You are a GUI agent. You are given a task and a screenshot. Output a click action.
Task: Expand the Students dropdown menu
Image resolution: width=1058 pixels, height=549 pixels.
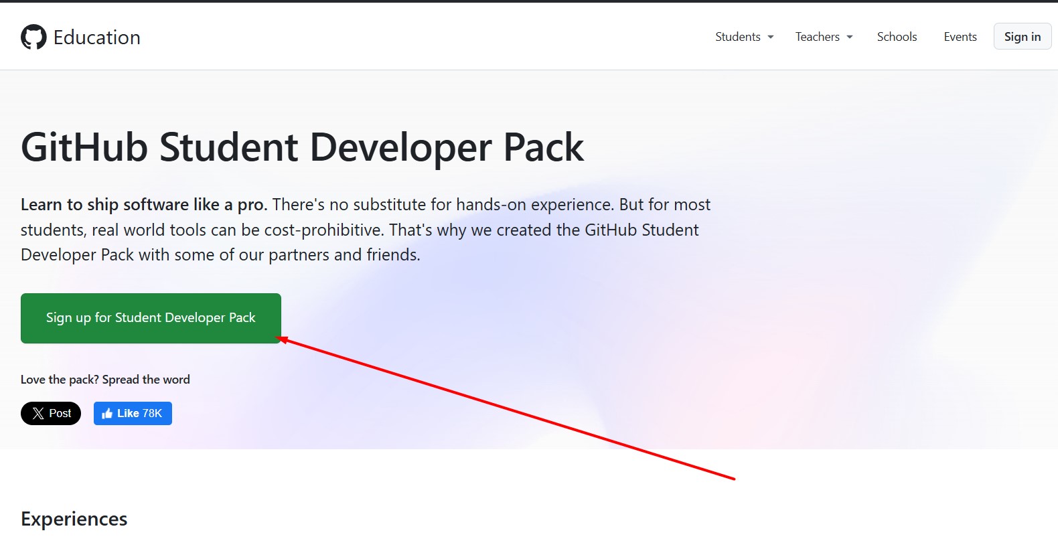pyautogui.click(x=744, y=37)
